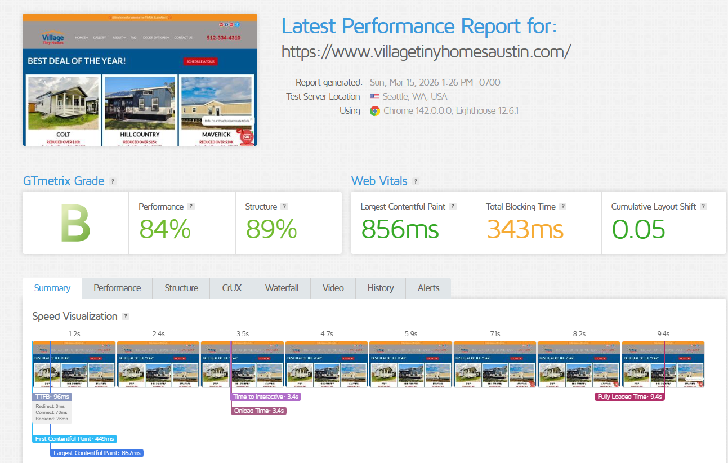This screenshot has width=728, height=463.
Task: Open the CrUX tab
Action: tap(231, 288)
